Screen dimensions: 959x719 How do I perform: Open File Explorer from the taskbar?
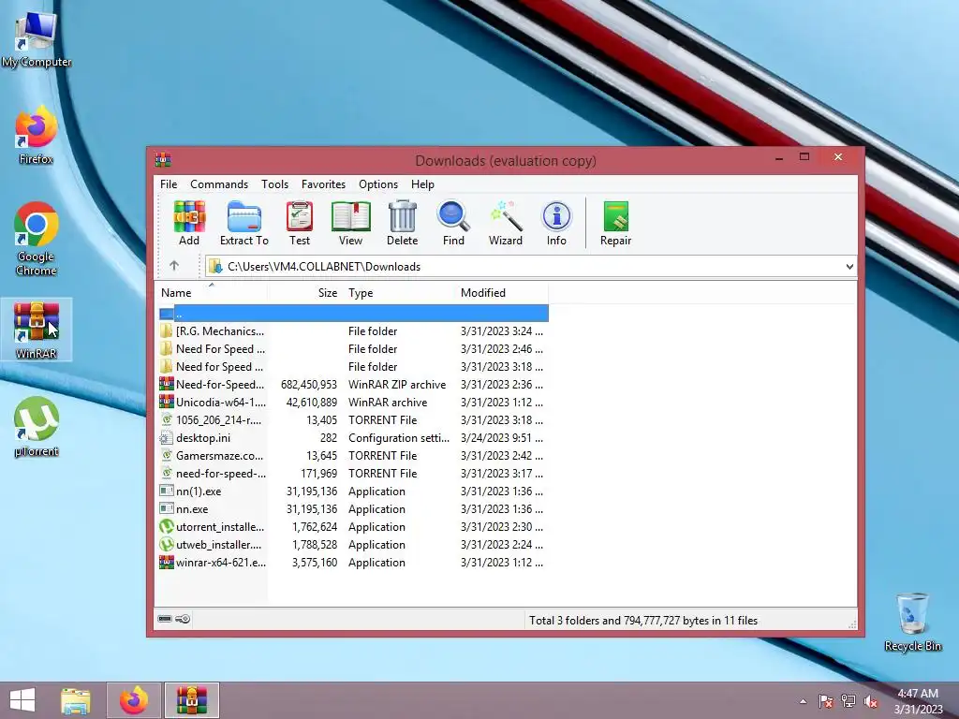click(75, 700)
